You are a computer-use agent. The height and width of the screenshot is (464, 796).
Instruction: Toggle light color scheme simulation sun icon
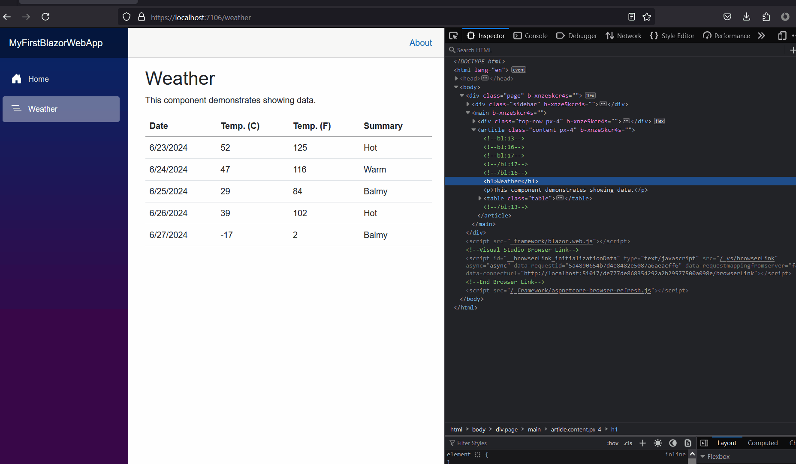coord(658,443)
